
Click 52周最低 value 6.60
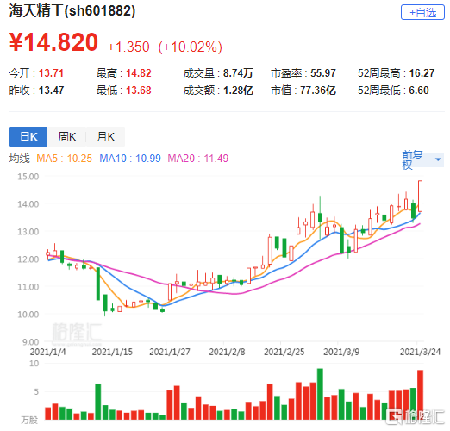pos(419,91)
